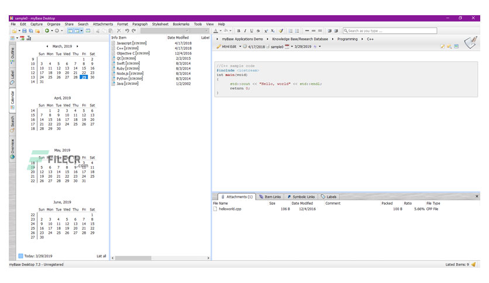The height and width of the screenshot is (283, 489).
Task: Open the Stylesheet menu
Action: pyautogui.click(x=160, y=24)
